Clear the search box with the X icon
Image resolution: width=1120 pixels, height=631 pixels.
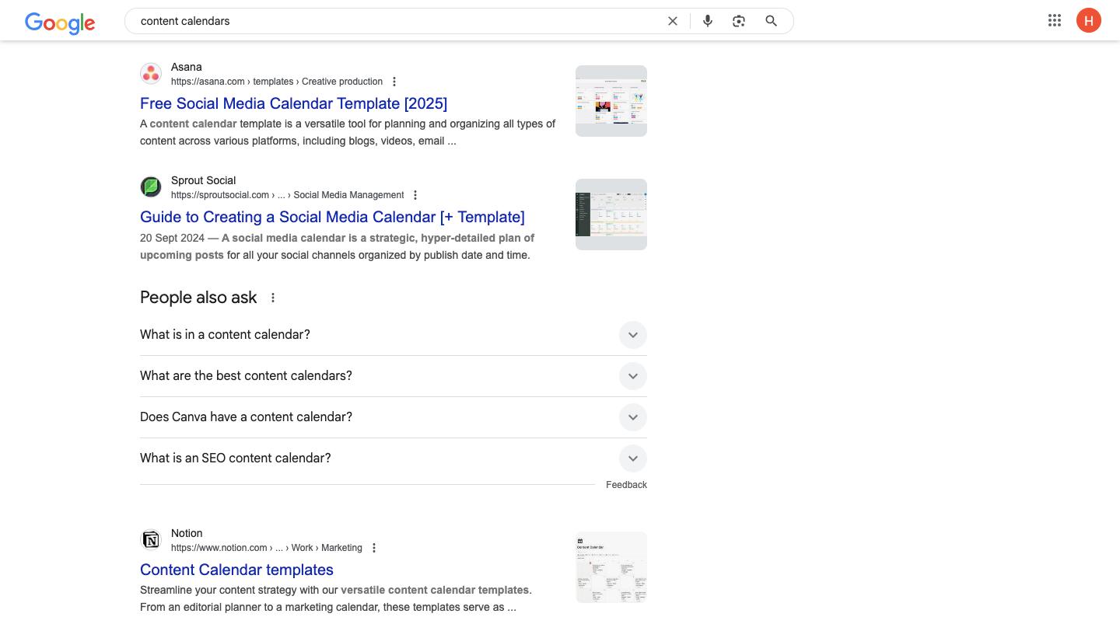point(673,21)
